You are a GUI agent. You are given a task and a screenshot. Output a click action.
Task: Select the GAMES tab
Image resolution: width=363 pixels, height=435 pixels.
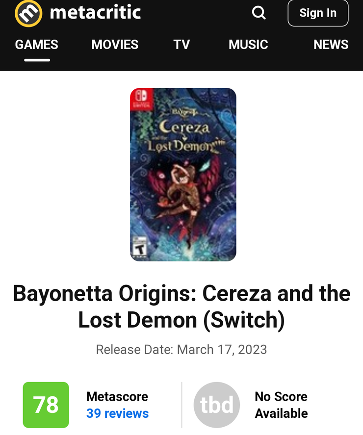click(x=37, y=45)
